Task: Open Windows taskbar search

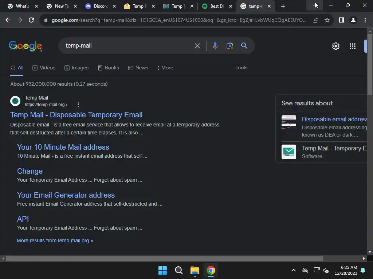Action: [x=178, y=270]
